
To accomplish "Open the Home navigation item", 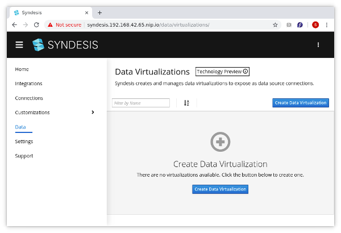I will pos(22,69).
